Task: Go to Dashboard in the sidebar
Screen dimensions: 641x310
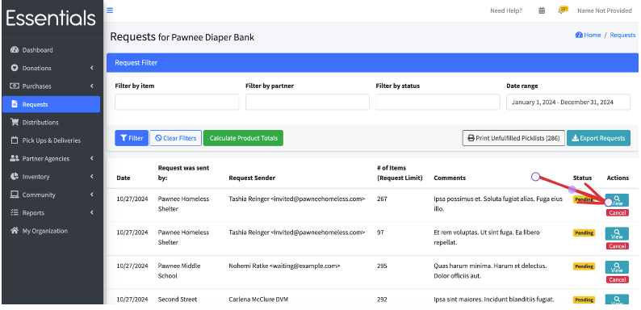Action: [x=51, y=50]
